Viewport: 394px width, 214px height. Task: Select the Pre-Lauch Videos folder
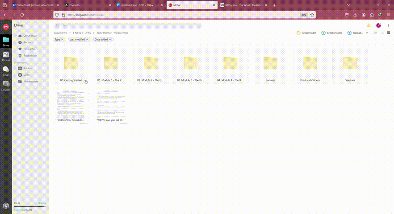pyautogui.click(x=310, y=66)
